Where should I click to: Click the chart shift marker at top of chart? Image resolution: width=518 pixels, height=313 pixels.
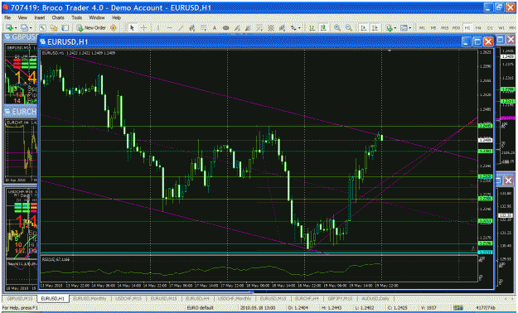390,51
